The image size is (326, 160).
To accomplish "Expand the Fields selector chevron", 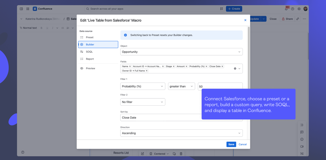I will (239, 69).
